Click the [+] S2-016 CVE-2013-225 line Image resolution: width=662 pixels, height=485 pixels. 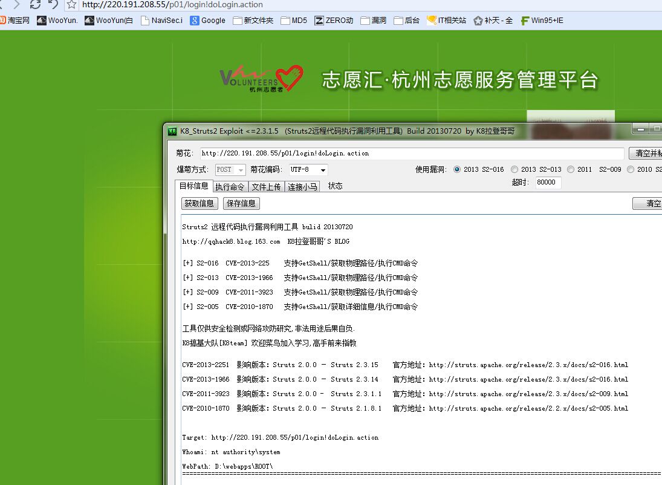click(x=300, y=263)
